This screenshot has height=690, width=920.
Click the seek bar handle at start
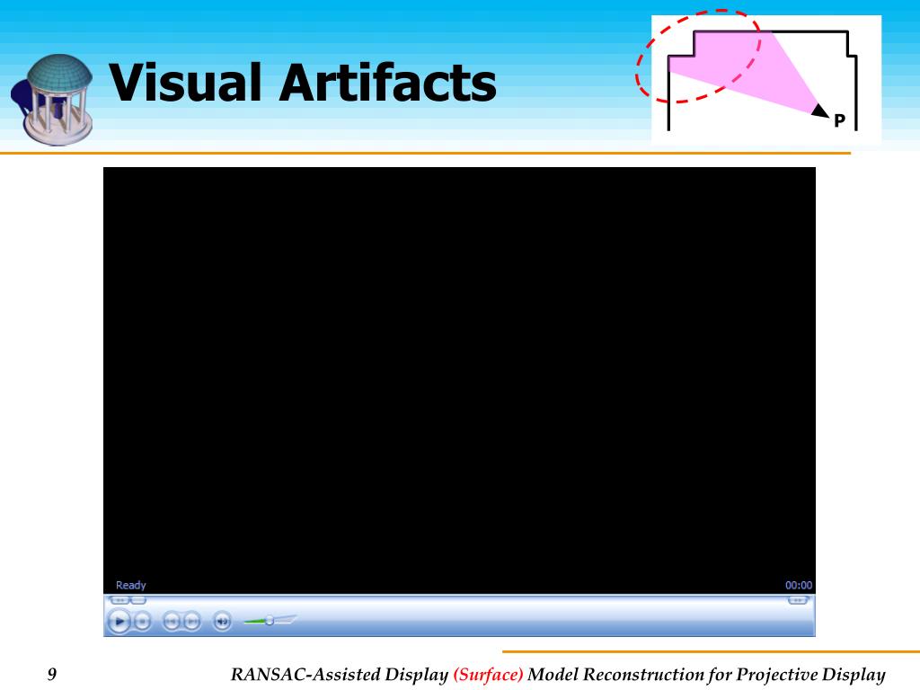click(137, 600)
